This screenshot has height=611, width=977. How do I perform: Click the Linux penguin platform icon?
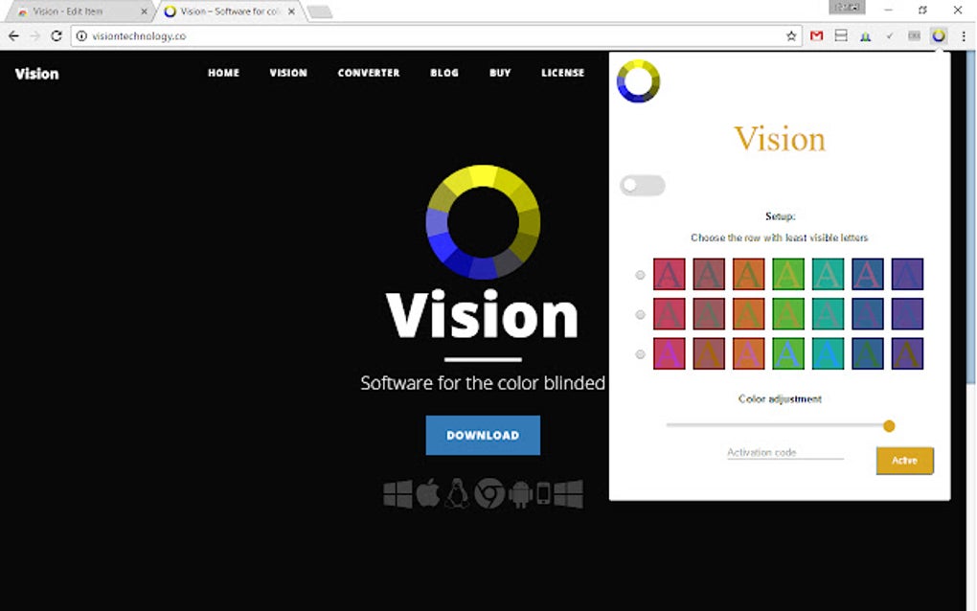pos(457,494)
